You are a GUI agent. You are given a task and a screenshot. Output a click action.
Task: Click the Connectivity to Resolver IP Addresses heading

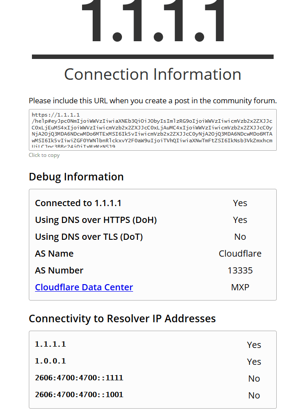tap(122, 319)
